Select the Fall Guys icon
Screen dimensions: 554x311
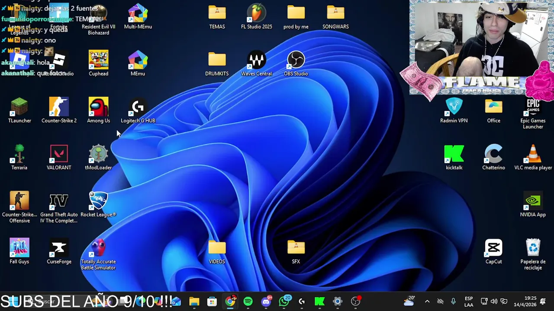pyautogui.click(x=19, y=251)
